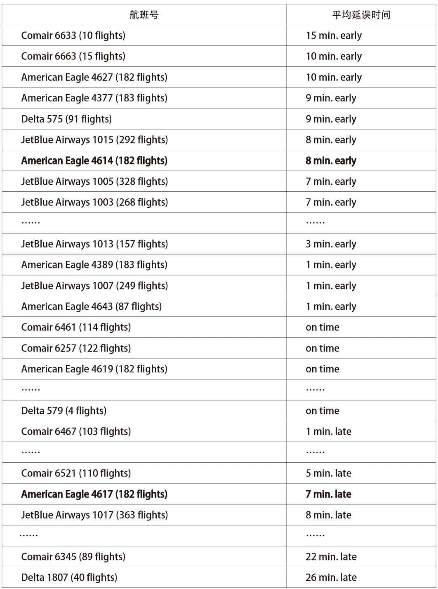Screen dimensions: 438x589
Task: Click the 航班号 column header
Action: (x=144, y=15)
